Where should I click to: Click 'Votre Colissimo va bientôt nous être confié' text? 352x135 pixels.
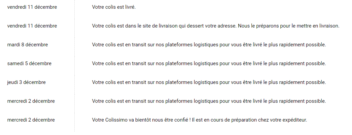point(139,120)
